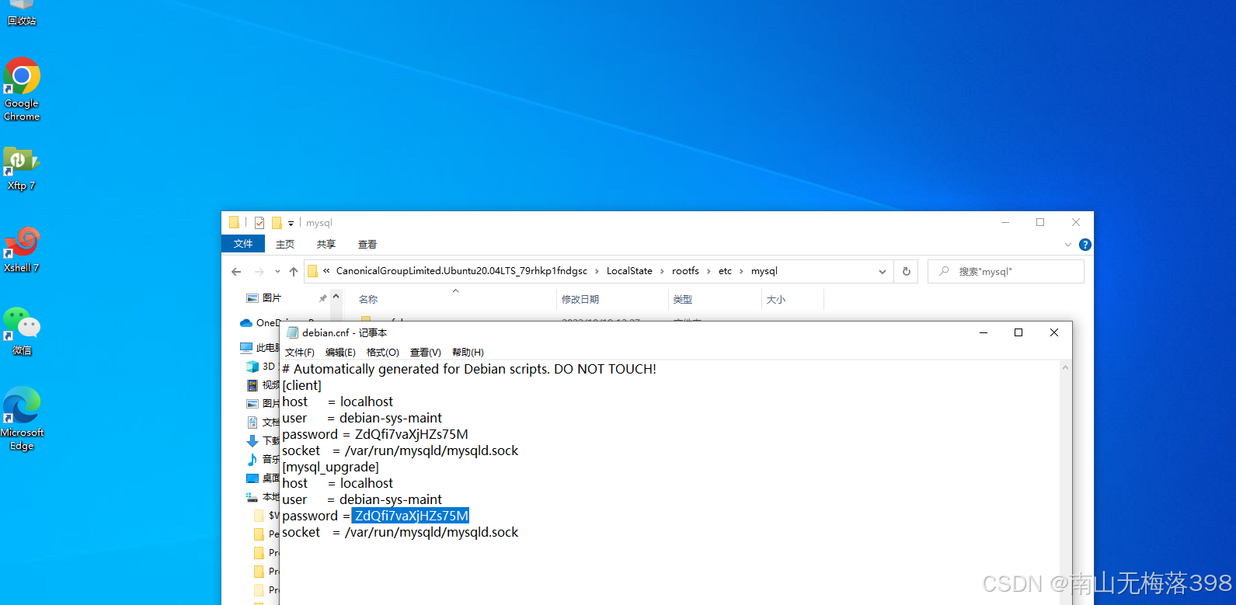Open the 主页 ribbon tab
This screenshot has width=1236, height=605.
[285, 244]
